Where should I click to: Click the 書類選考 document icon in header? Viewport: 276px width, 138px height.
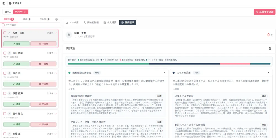tap(10, 3)
